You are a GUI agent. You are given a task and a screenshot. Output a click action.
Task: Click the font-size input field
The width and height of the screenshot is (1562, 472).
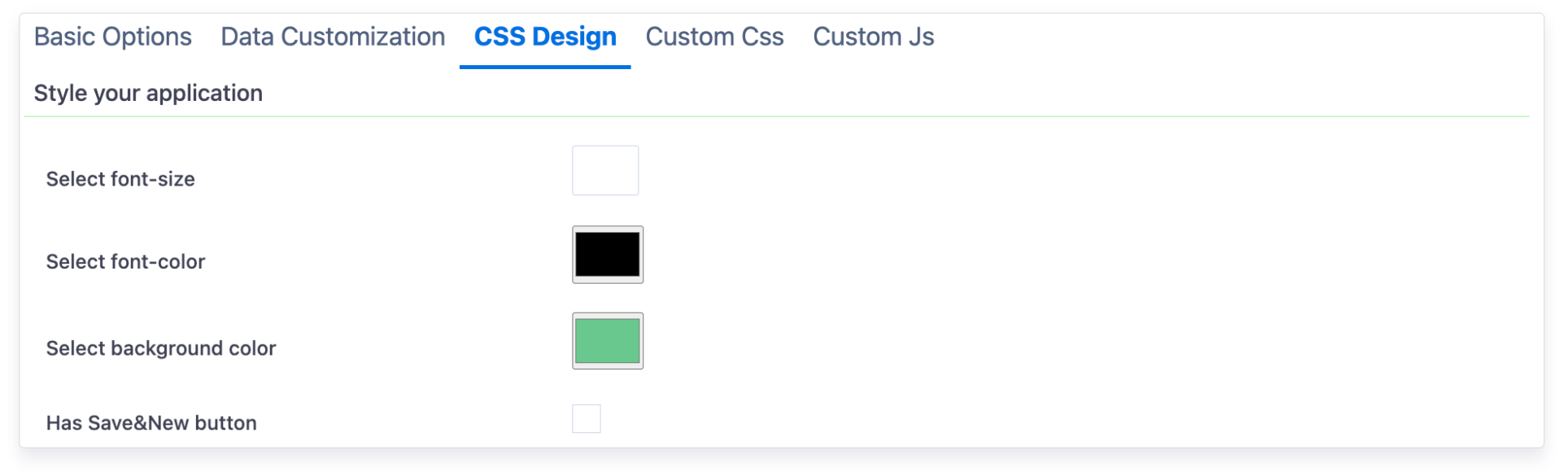pos(605,171)
